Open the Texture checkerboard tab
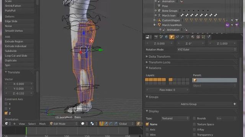Screen dimensions: 245x137 pos(198,37)
